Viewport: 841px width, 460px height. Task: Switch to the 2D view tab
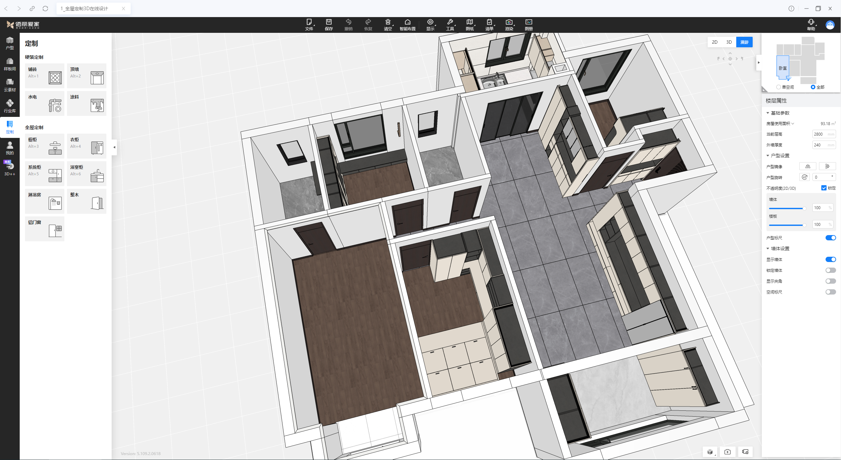(x=715, y=42)
